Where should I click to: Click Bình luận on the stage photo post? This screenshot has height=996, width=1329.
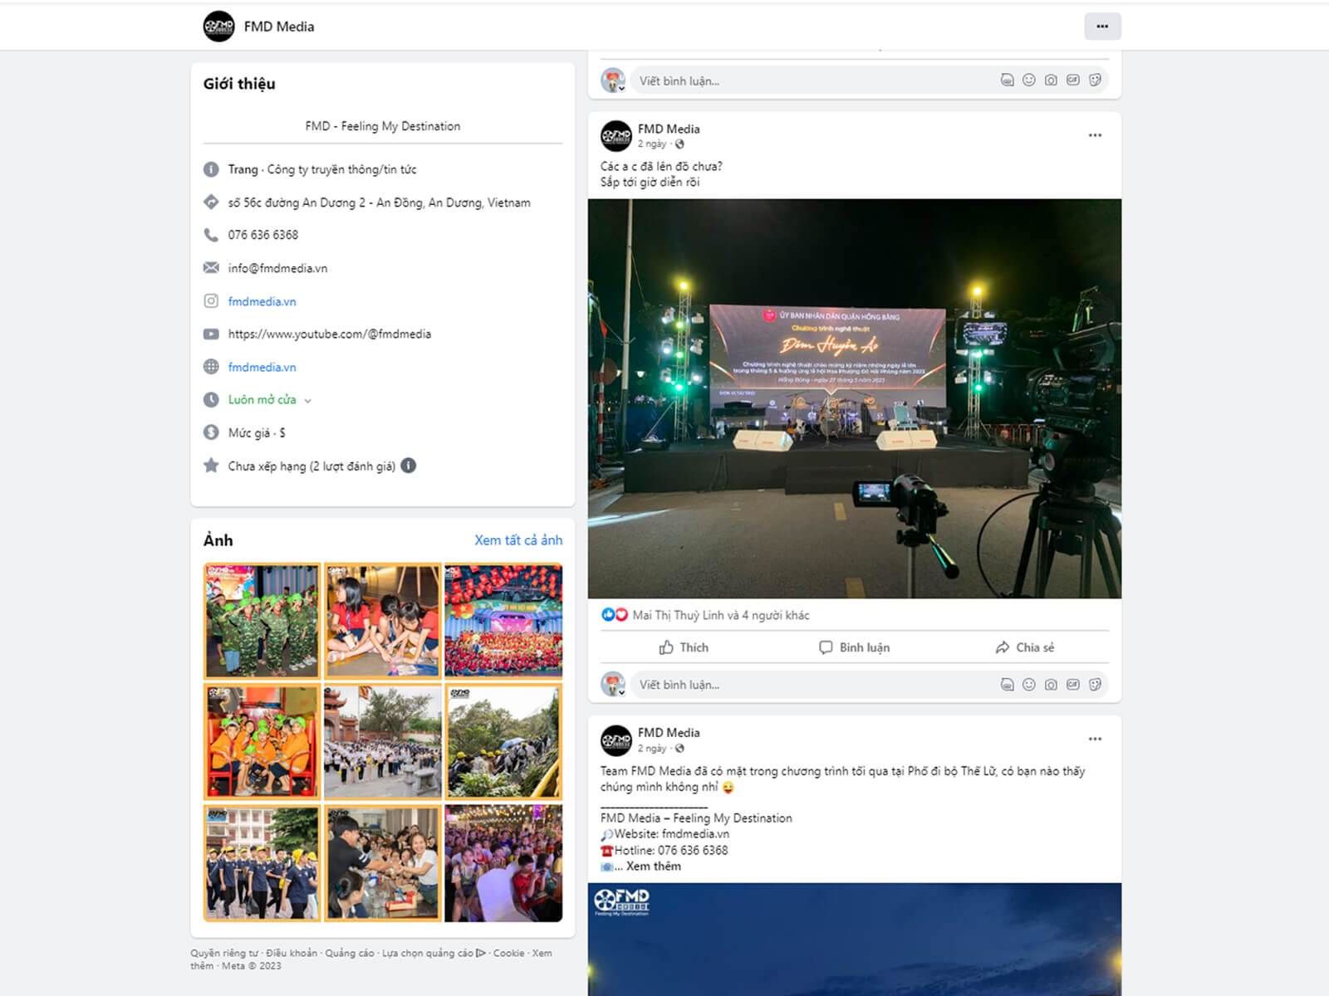(x=855, y=647)
